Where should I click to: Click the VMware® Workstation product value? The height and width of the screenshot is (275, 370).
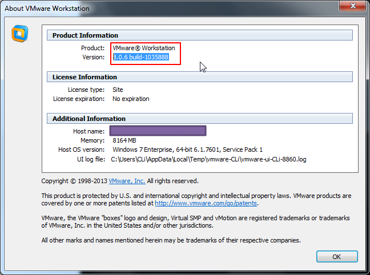pos(144,48)
